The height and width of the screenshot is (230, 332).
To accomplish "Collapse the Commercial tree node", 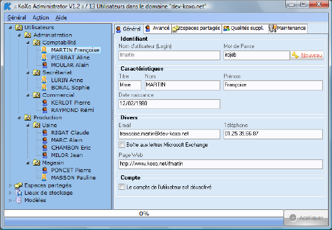I will coord(28,96).
